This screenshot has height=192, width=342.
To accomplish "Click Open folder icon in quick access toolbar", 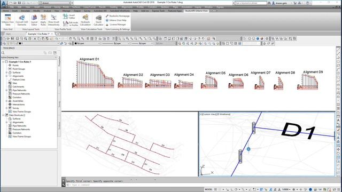I will point(15,3).
